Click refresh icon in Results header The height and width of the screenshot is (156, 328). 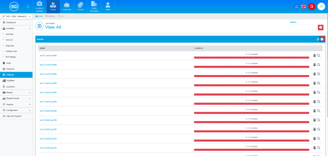pos(318,39)
